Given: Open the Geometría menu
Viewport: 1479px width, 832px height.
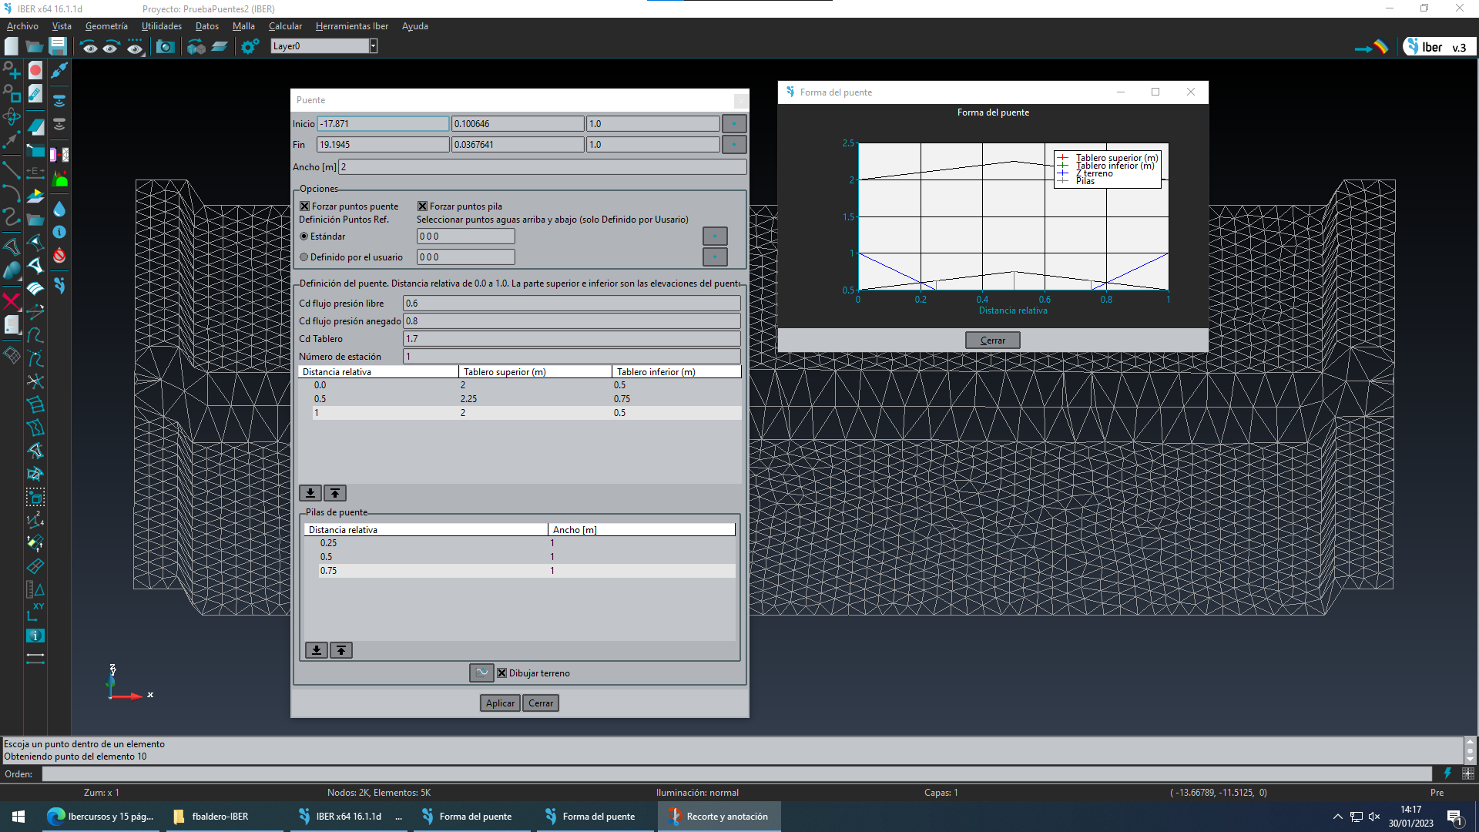Looking at the screenshot, I should coord(106,26).
